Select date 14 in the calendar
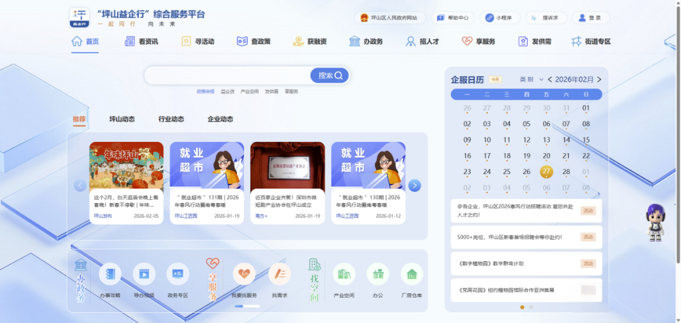Screen dimensions: 681x323 (x=566, y=140)
